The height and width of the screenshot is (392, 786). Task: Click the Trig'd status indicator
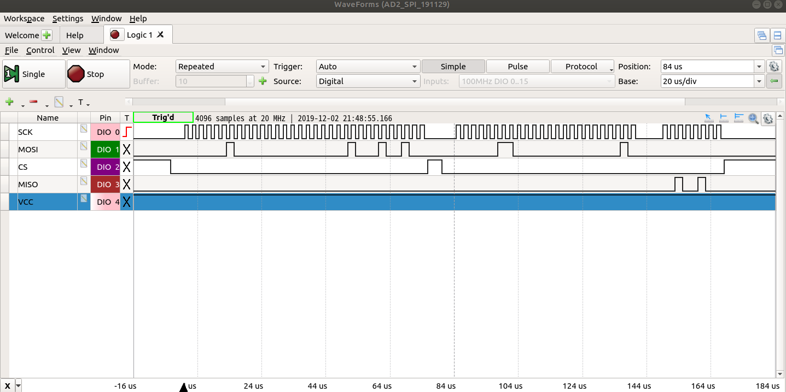pos(163,118)
